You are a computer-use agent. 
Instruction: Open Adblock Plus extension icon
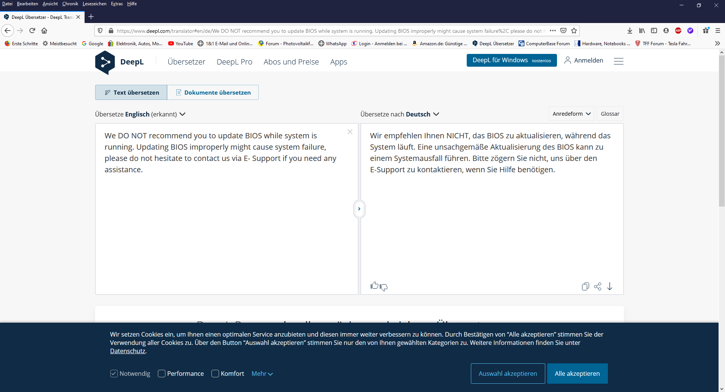(x=678, y=31)
